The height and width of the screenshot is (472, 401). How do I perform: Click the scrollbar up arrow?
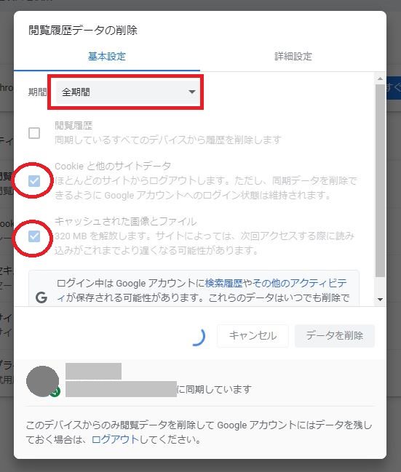pos(380,79)
